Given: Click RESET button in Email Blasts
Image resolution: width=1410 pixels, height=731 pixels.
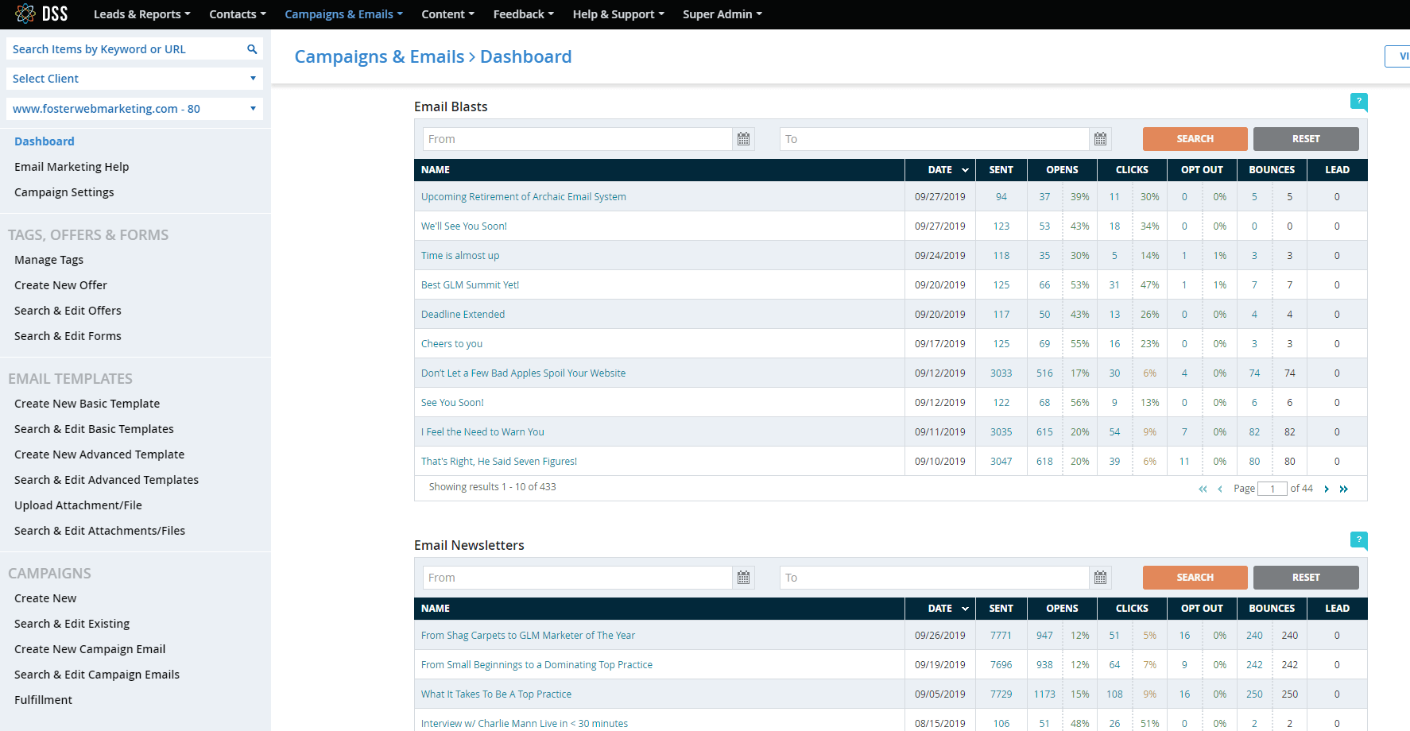Looking at the screenshot, I should click(1306, 139).
